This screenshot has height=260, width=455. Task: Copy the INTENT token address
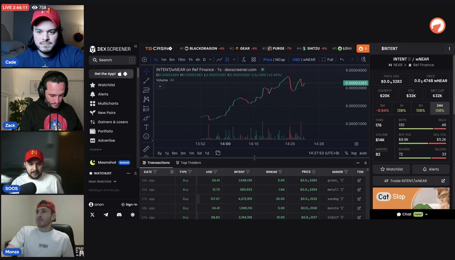pos(409,59)
